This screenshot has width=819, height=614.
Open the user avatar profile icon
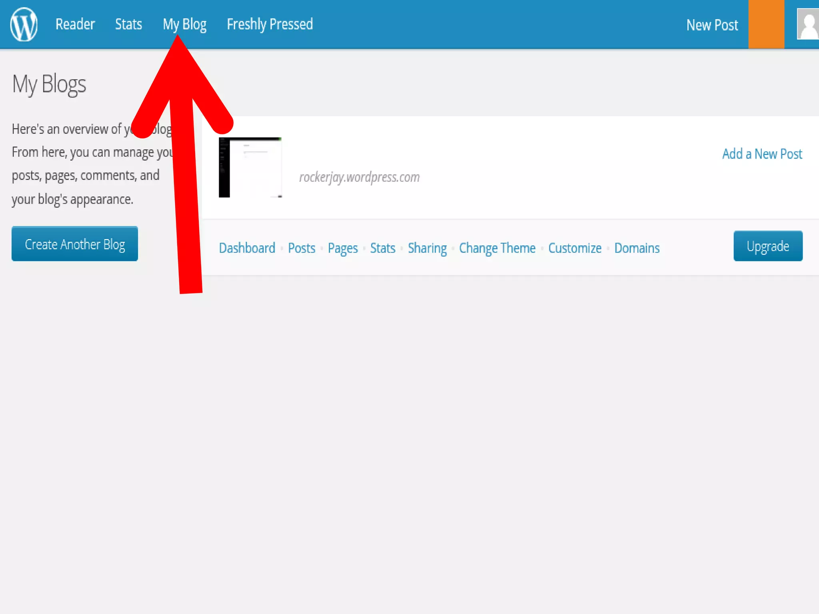pos(808,24)
